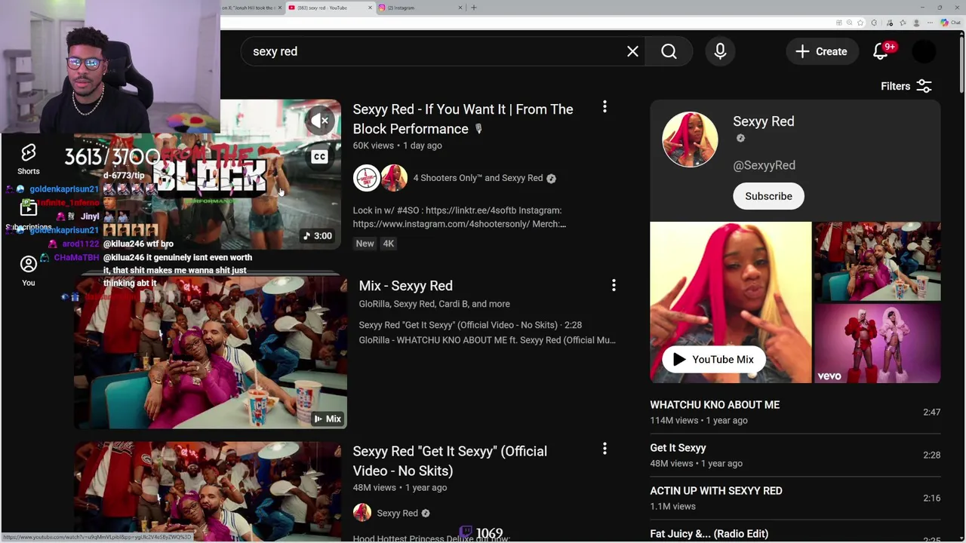Screen dimensions: 966x543
Task: Click the 60K views 1 day ago metadata line
Action: tap(397, 146)
